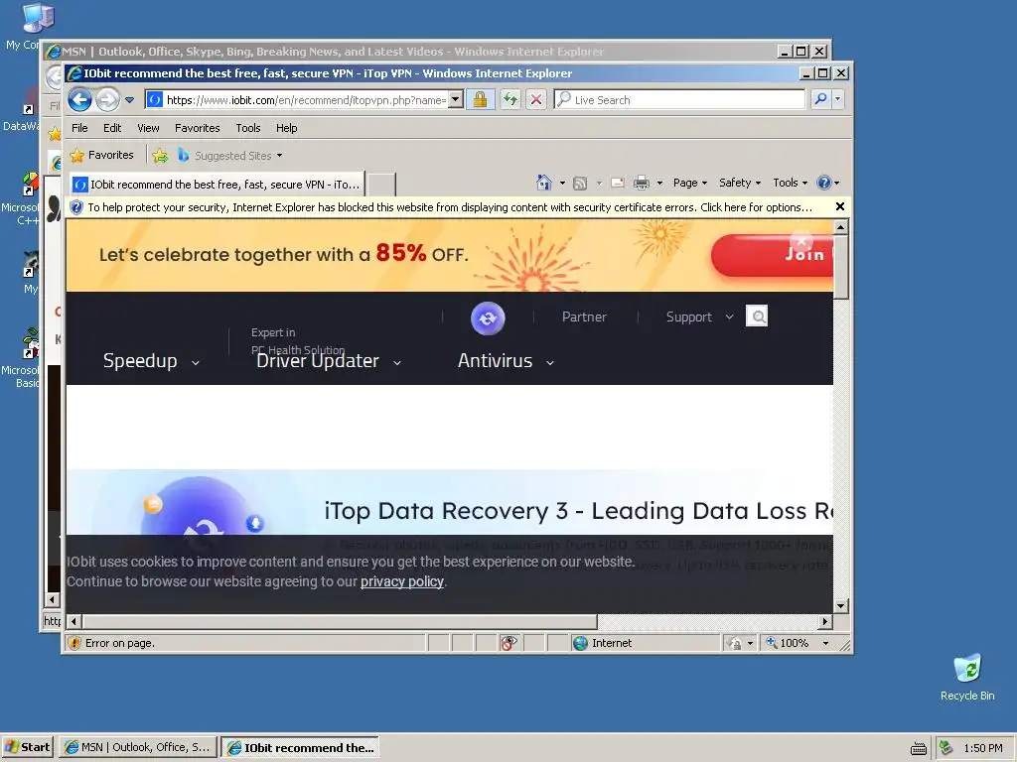Image resolution: width=1017 pixels, height=762 pixels.
Task: Click the address bar URL field
Action: (306, 100)
